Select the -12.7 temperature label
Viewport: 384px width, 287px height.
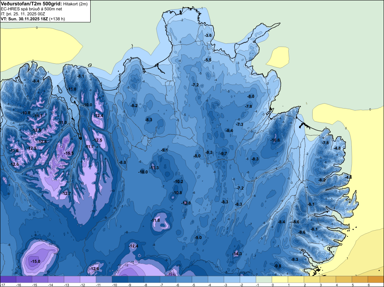pyautogui.click(x=66, y=193)
